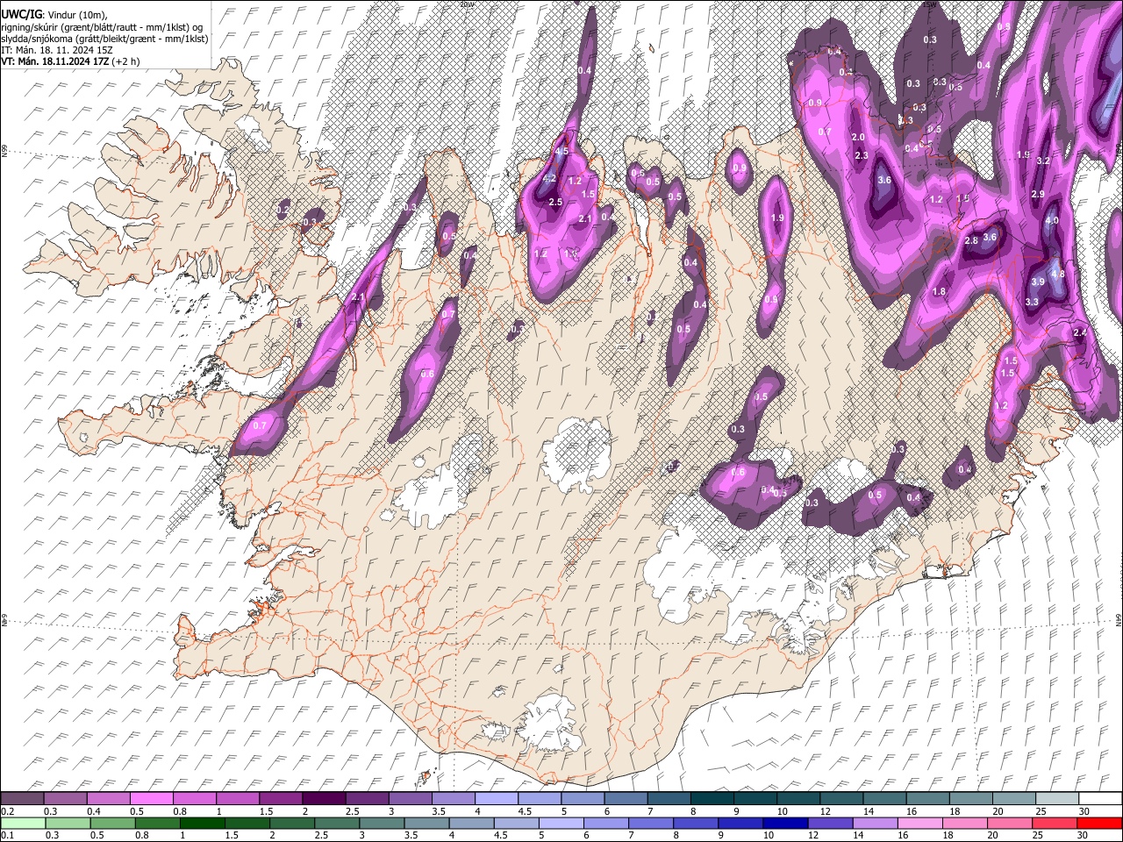Select the pure red lower swatch after 30
The width and height of the screenshot is (1123, 842).
tap(1100, 823)
